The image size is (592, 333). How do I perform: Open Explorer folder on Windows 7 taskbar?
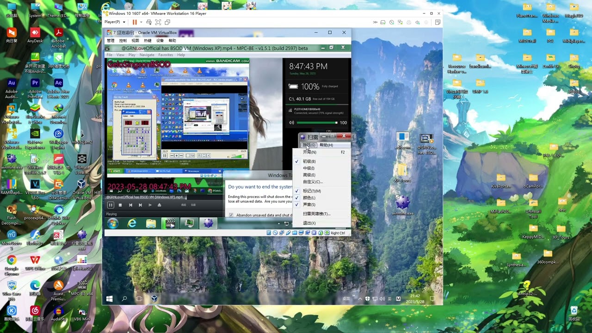(x=151, y=223)
